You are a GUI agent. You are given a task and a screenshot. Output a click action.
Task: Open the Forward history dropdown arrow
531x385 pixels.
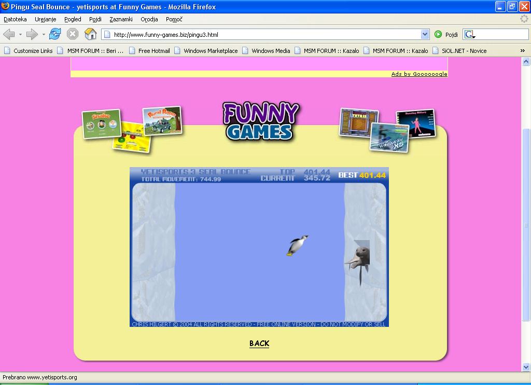tap(44, 34)
